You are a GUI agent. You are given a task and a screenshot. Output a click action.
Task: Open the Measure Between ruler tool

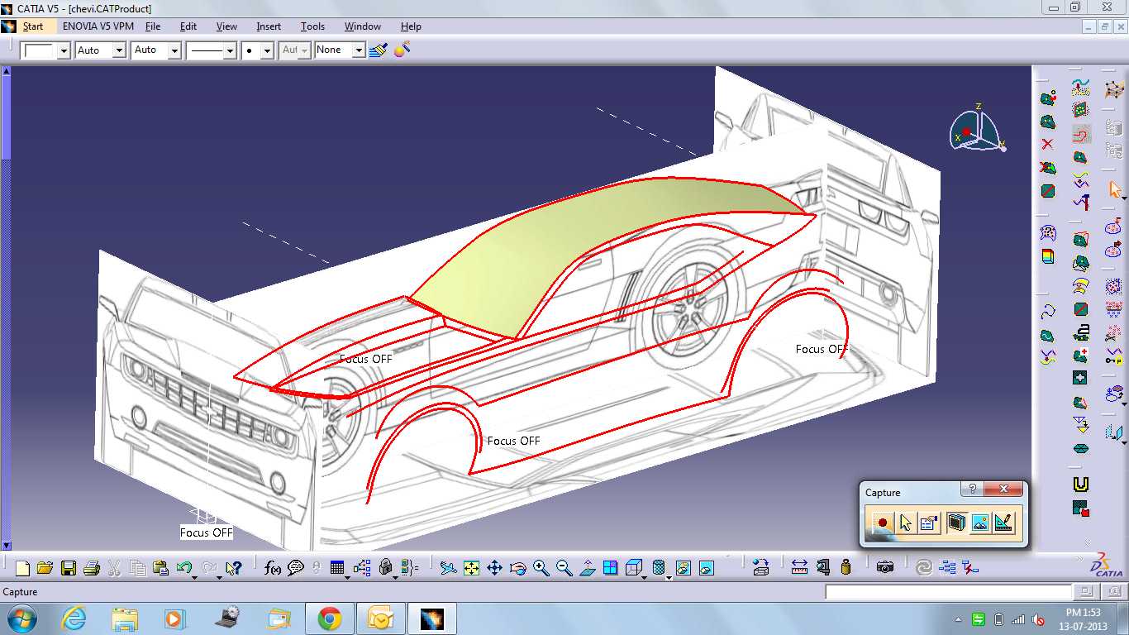(x=799, y=568)
